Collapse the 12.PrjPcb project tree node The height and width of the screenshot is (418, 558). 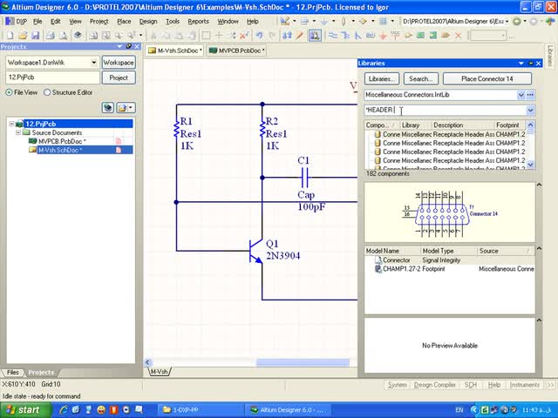[12, 124]
